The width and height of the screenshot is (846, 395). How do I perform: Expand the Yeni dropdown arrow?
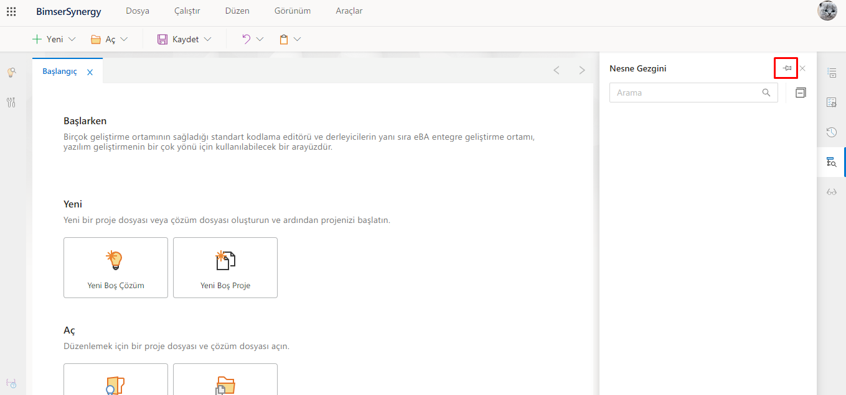click(x=72, y=39)
